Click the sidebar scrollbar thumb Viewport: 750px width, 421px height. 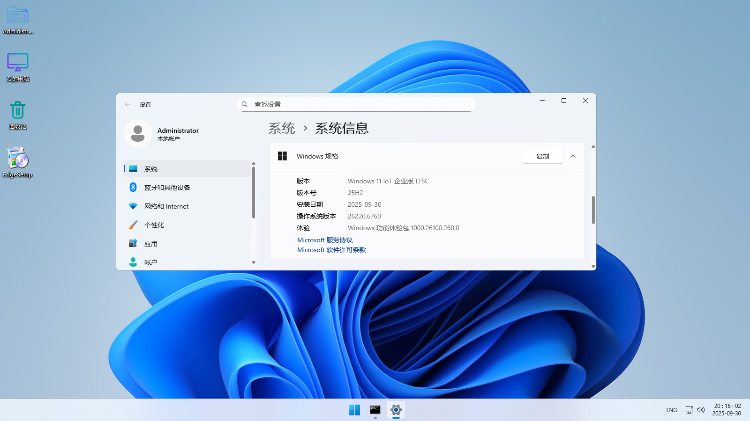[254, 193]
